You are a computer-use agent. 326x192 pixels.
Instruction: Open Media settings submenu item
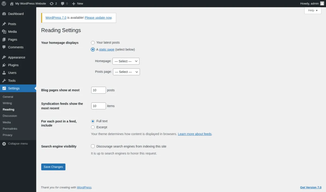(7, 122)
